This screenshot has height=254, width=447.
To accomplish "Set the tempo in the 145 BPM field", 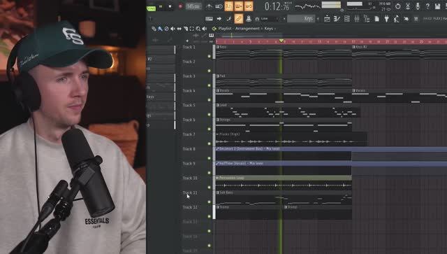I will [x=193, y=6].
